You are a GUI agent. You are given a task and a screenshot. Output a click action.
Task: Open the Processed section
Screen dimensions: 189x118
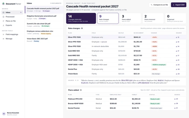pos(12,17)
